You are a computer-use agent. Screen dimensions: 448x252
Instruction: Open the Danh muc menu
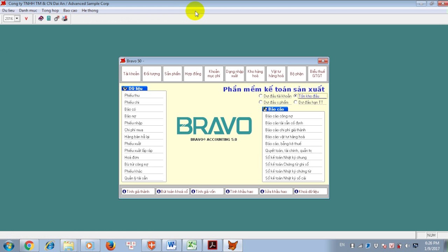pyautogui.click(x=28, y=10)
